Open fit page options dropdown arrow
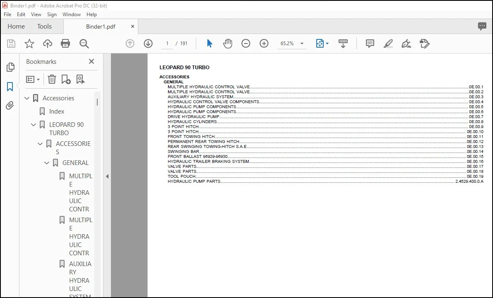Viewport: 493px width, 298px height. click(x=327, y=44)
